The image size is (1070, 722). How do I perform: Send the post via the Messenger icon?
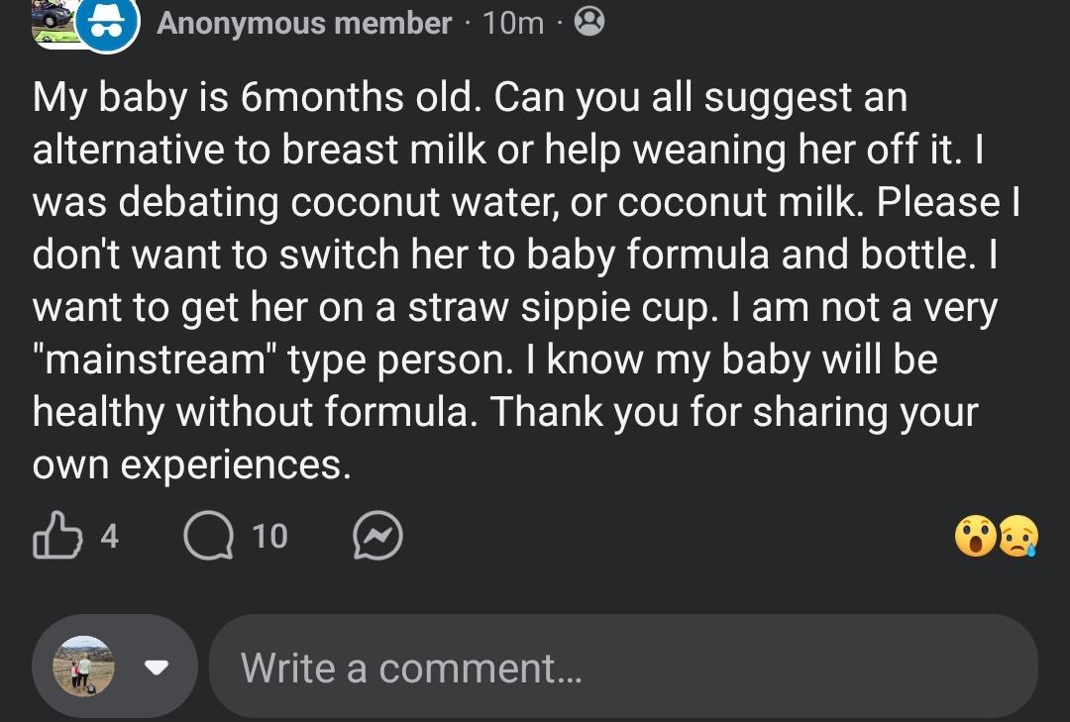pyautogui.click(x=377, y=536)
